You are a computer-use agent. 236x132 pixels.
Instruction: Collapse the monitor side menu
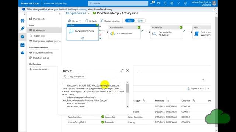coord(59,14)
